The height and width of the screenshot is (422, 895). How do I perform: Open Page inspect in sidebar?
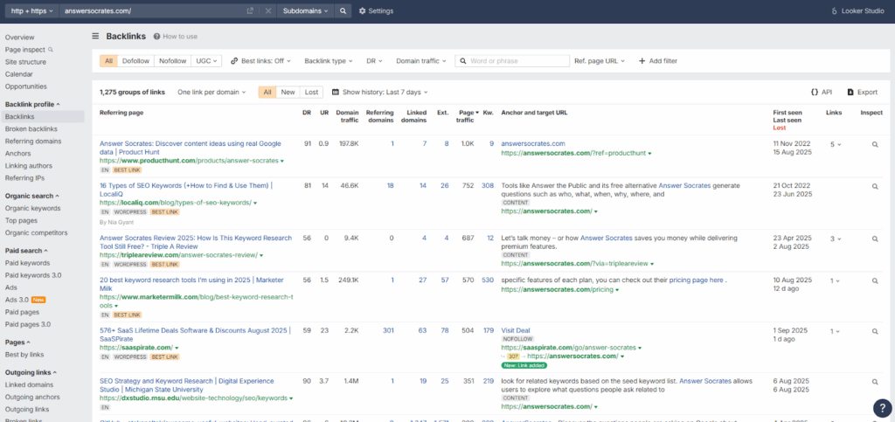point(29,50)
